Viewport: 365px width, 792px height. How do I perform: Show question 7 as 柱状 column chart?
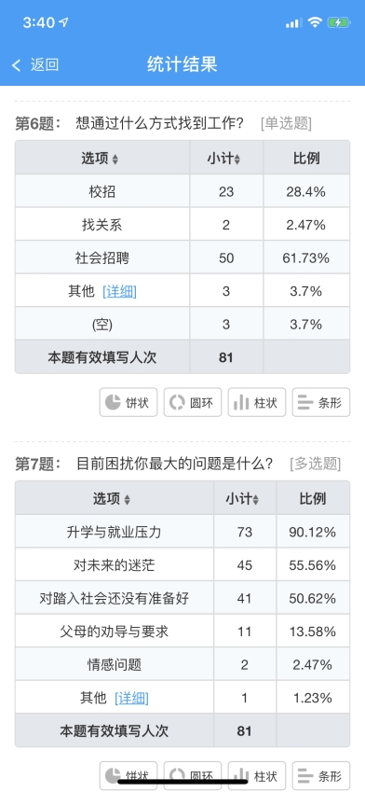[257, 775]
